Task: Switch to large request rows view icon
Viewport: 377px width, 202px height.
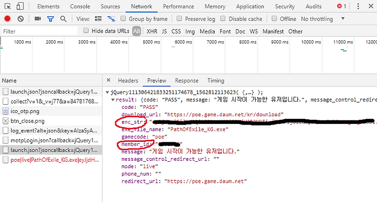Action: pos(98,19)
